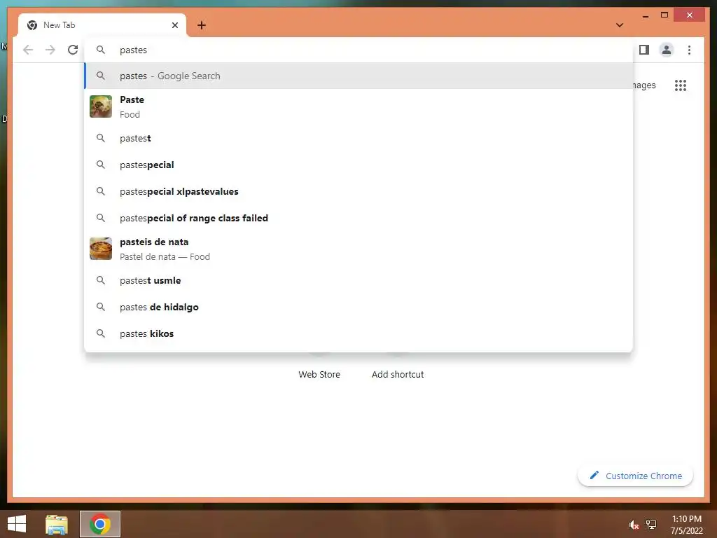This screenshot has height=538, width=717.
Task: Select the 'pastespecial' suggestion
Action: (x=359, y=165)
